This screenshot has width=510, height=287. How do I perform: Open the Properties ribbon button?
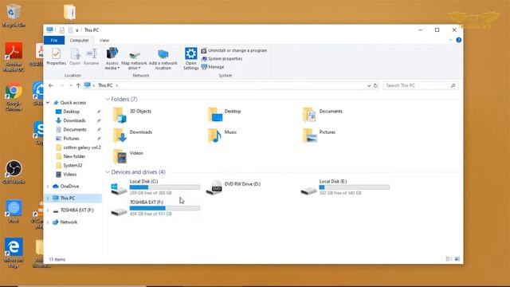click(56, 57)
